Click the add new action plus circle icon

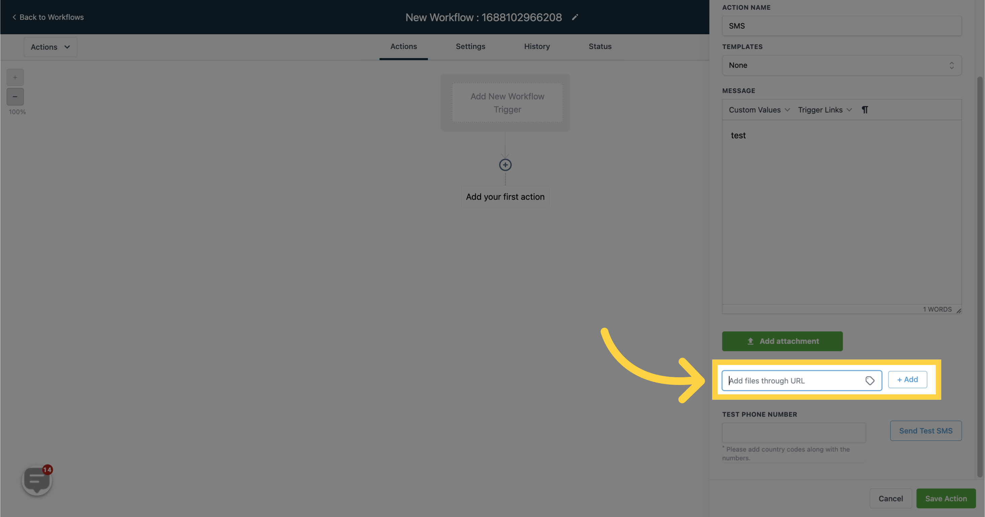coord(505,165)
